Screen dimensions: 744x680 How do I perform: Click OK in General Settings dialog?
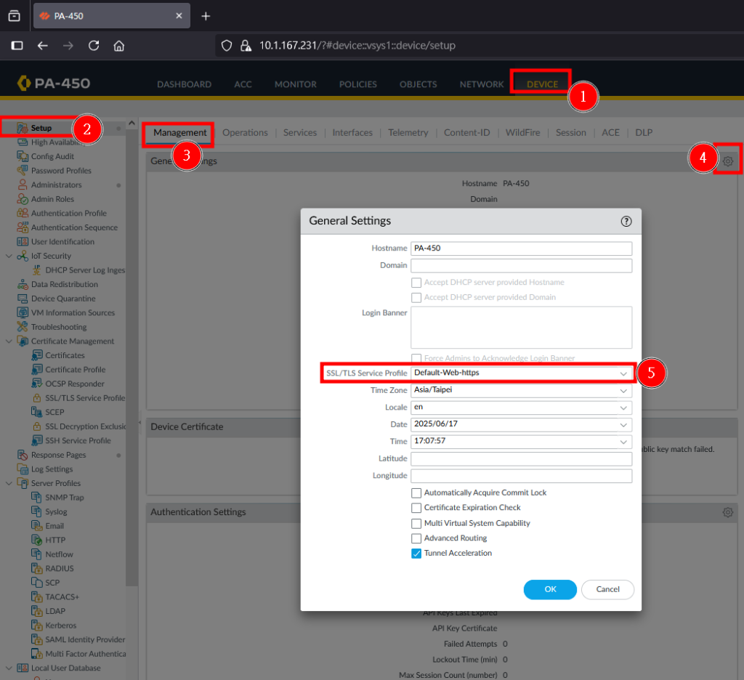(x=550, y=589)
